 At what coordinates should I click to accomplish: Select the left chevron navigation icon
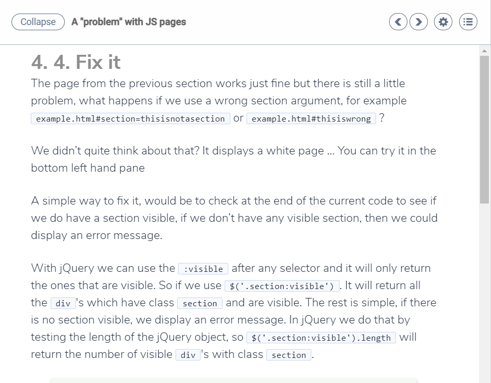click(x=398, y=21)
